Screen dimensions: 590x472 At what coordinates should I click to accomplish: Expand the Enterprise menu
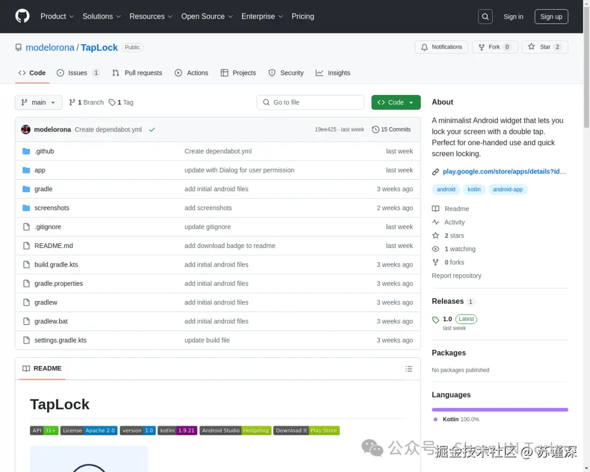click(x=262, y=16)
